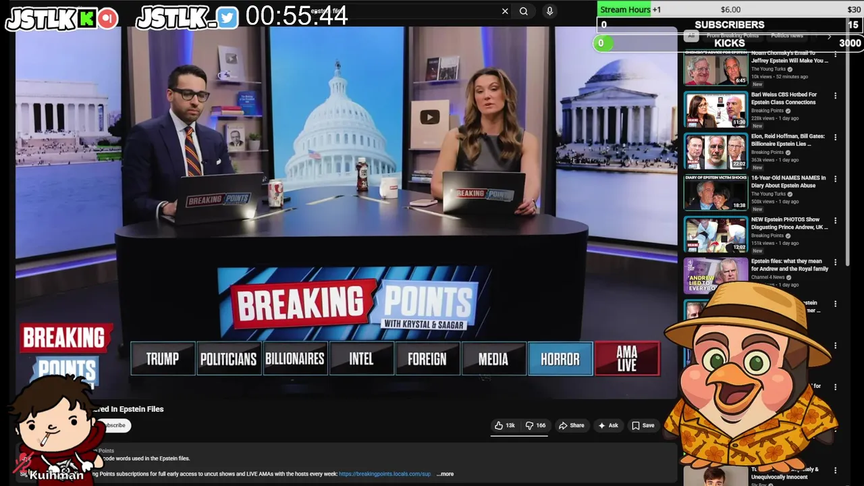Open options menu for Epstein files Channel 4 video
Viewport: 864px width, 486px height.
tap(835, 262)
